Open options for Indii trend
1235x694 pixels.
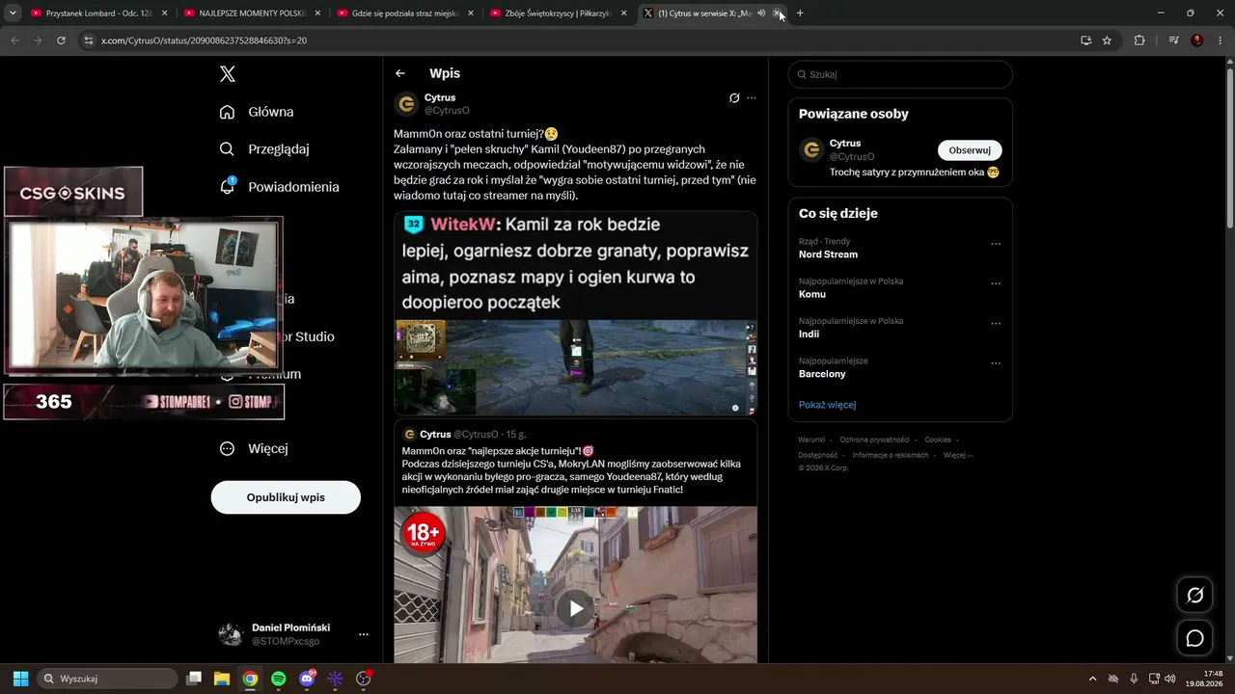[997, 324]
